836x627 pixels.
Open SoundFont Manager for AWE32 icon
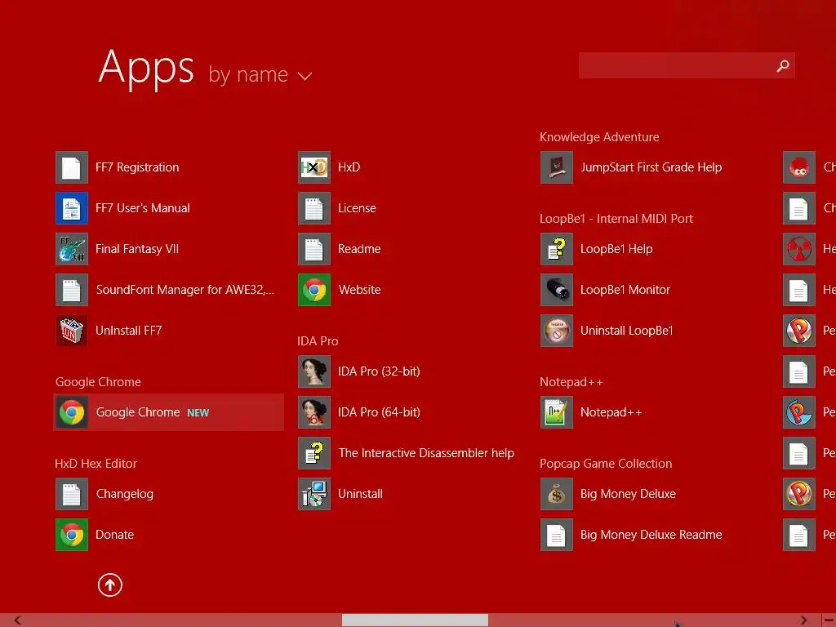click(x=72, y=290)
